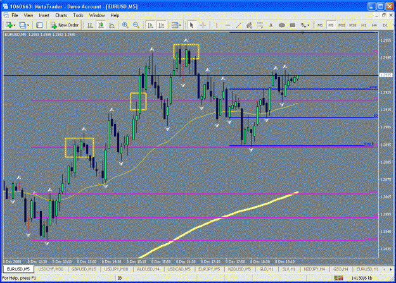Select the M5 timeframe button
The image size is (396, 283).
pos(331,25)
